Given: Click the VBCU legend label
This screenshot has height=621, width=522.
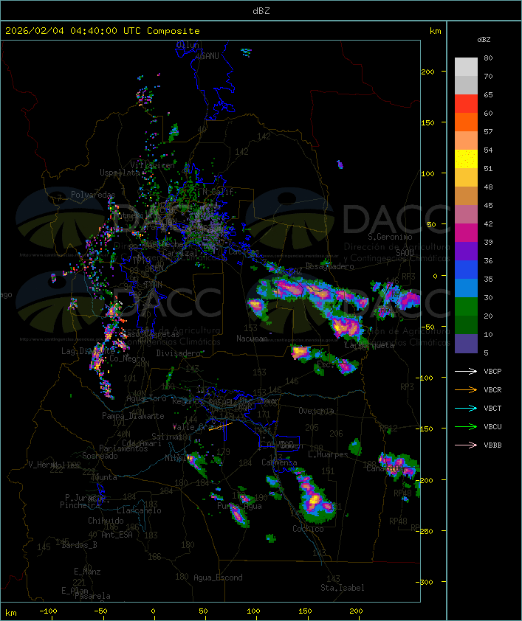Looking at the screenshot, I should point(492,426).
